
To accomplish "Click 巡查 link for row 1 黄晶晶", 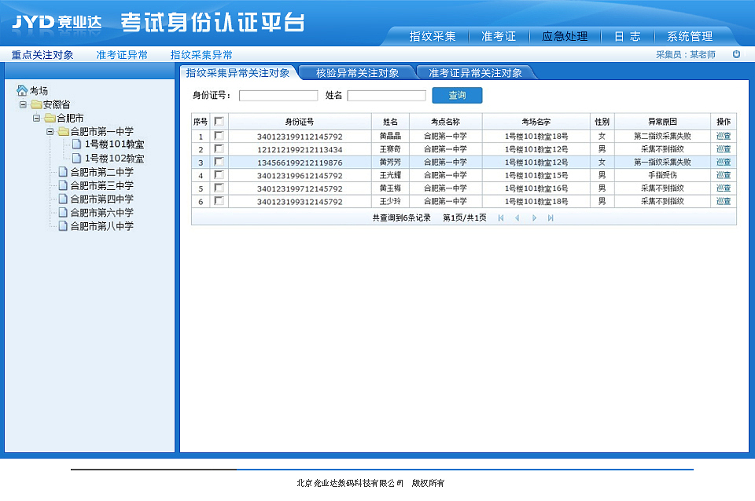I will point(724,136).
